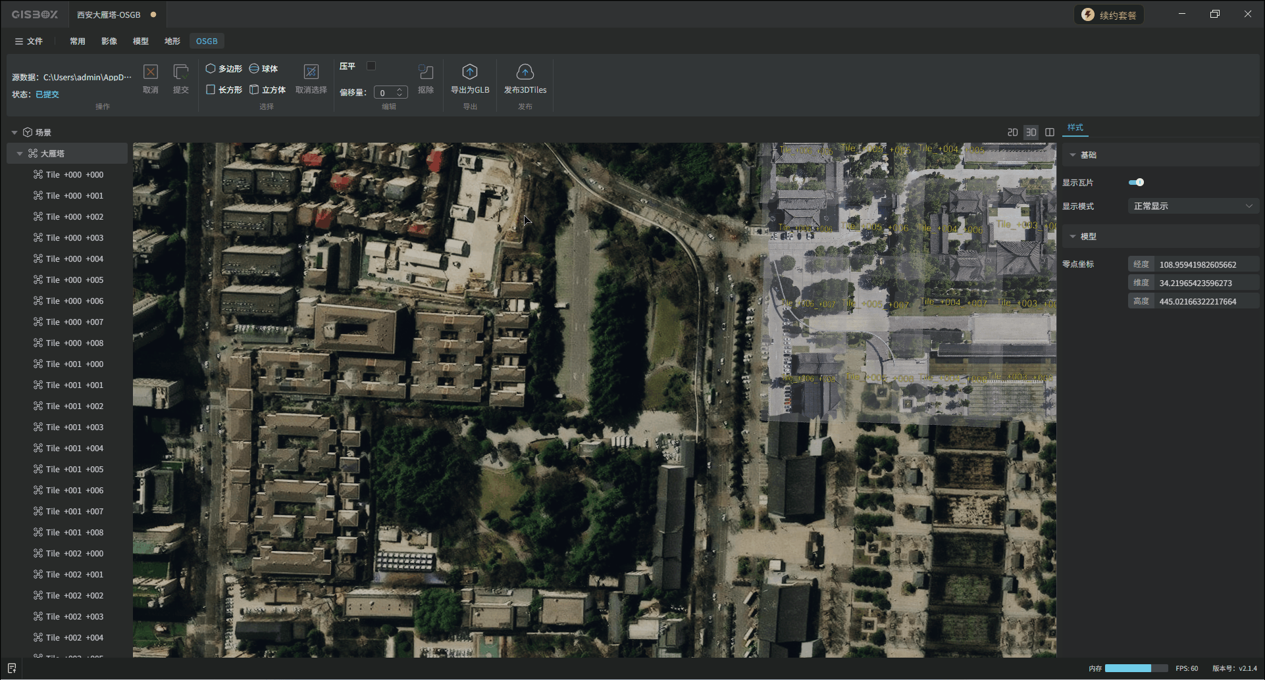Click the 经度 longitude input field
The image size is (1265, 680).
click(x=1204, y=264)
